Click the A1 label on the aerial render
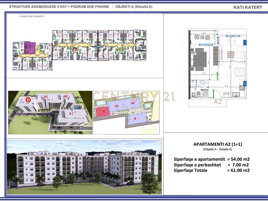The height and width of the screenshot is (201, 268). pyautogui.click(x=46, y=97)
